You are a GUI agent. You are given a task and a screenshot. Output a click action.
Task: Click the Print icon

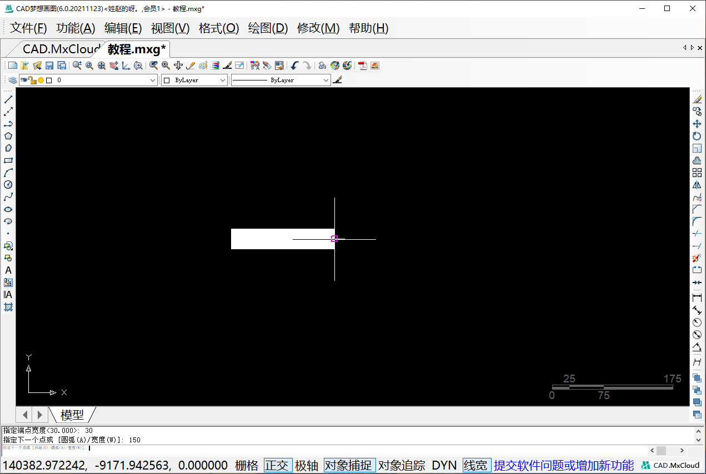click(x=322, y=65)
